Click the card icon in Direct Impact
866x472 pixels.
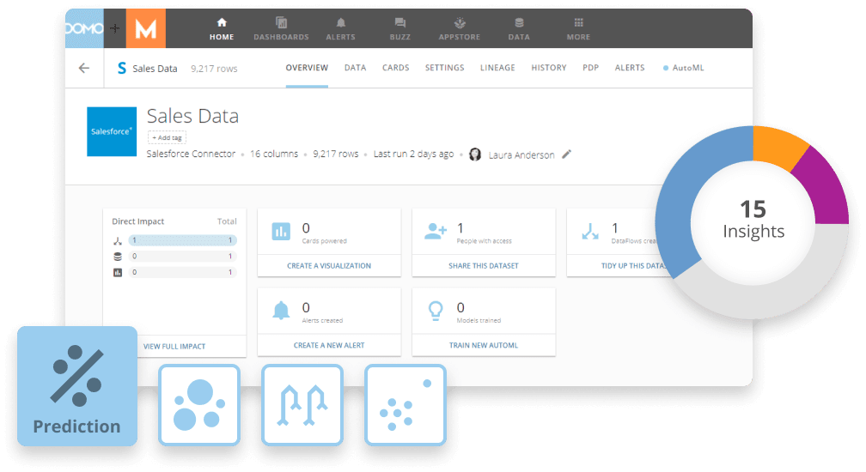[118, 272]
